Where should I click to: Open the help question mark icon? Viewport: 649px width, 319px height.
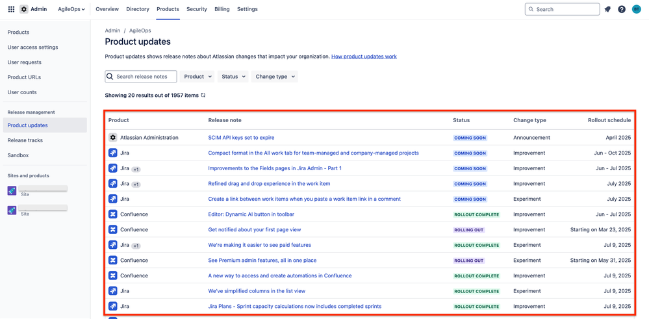pyautogui.click(x=622, y=9)
